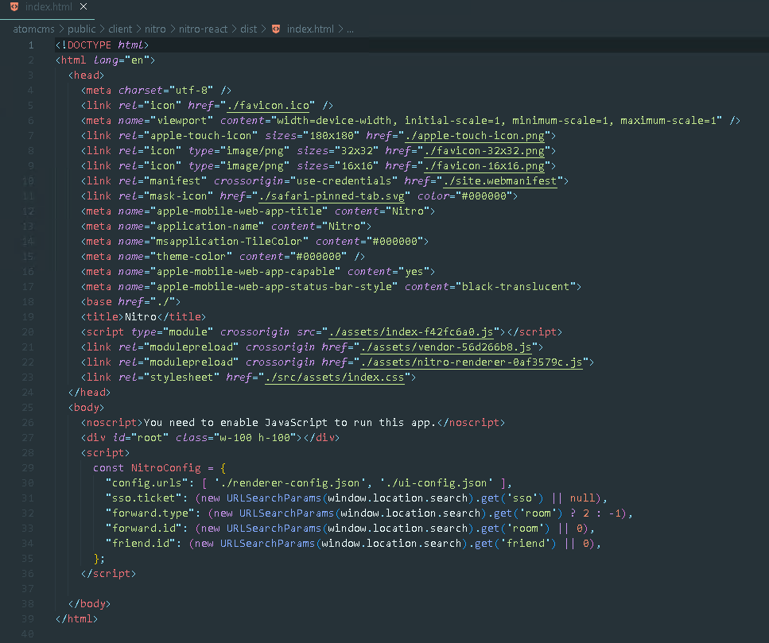Click the "apple-mobile-web-app-capable" name value
The width and height of the screenshot is (769, 643).
pyautogui.click(x=245, y=272)
